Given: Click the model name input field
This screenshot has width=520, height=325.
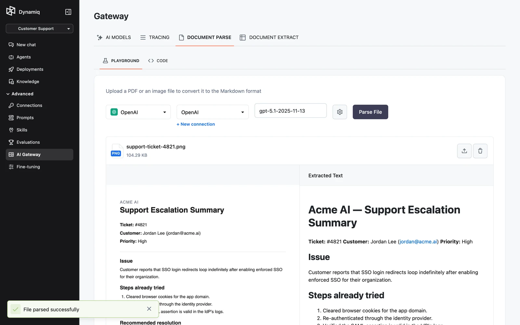Looking at the screenshot, I should click(x=291, y=111).
